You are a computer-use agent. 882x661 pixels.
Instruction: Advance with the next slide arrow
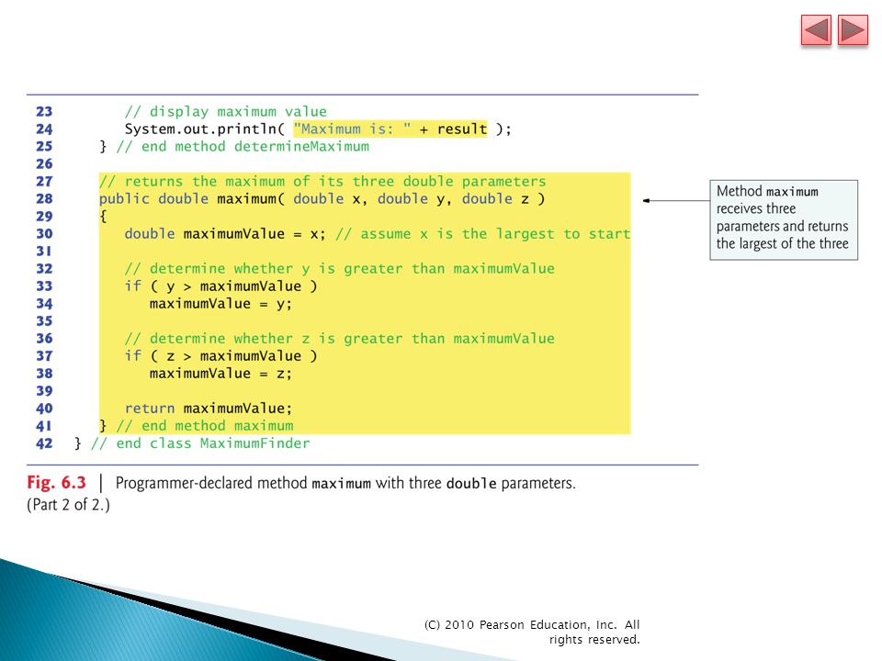click(x=853, y=29)
